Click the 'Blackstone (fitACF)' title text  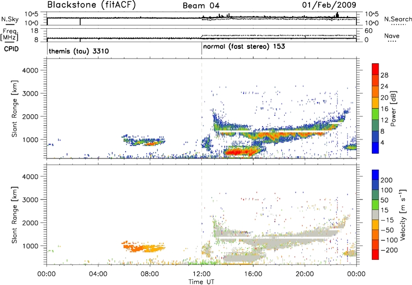tap(92, 5)
